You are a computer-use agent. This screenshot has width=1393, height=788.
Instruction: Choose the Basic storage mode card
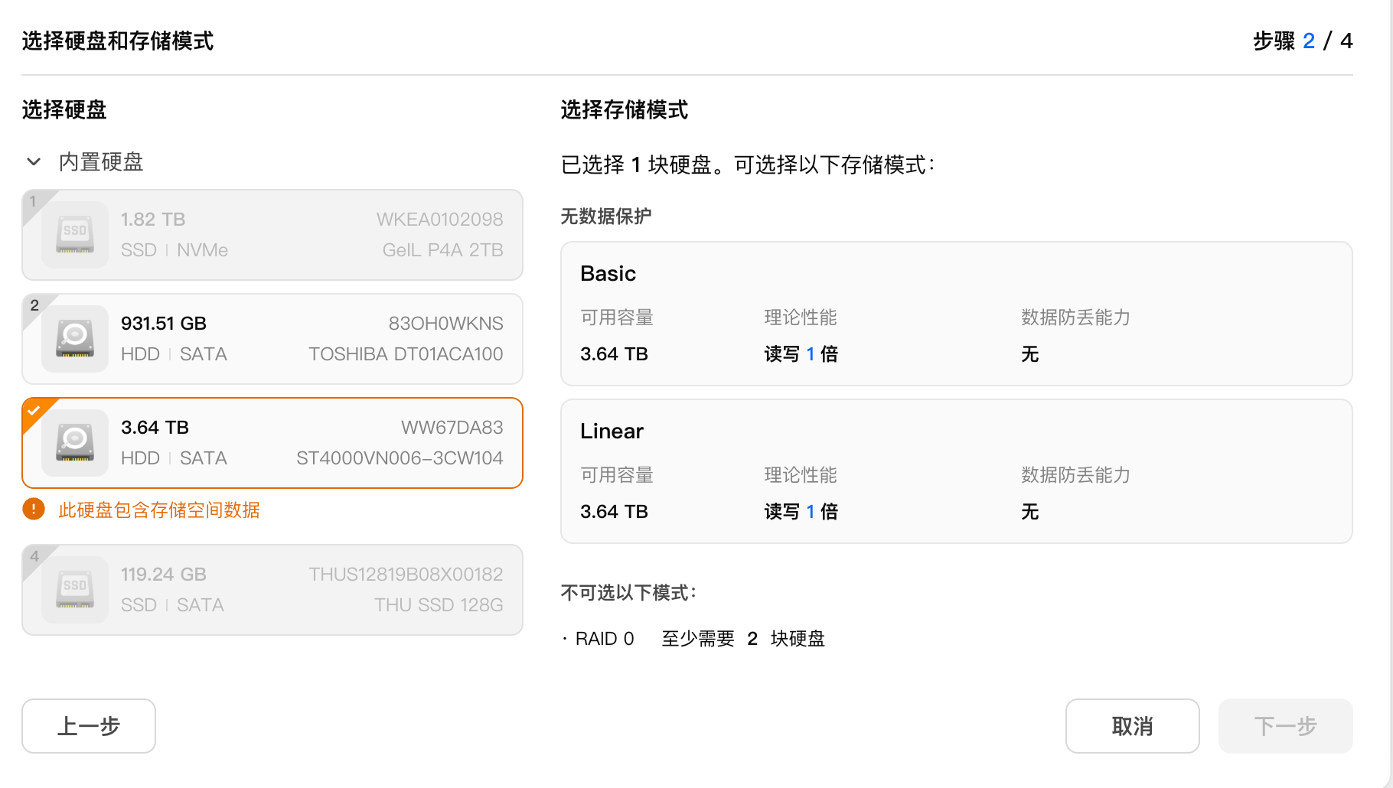pyautogui.click(x=956, y=314)
